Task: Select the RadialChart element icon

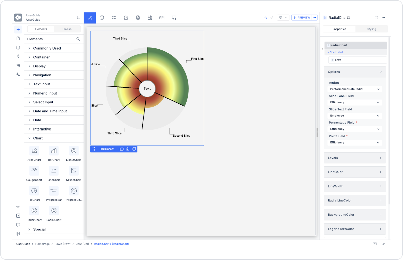Action: (x=54, y=211)
